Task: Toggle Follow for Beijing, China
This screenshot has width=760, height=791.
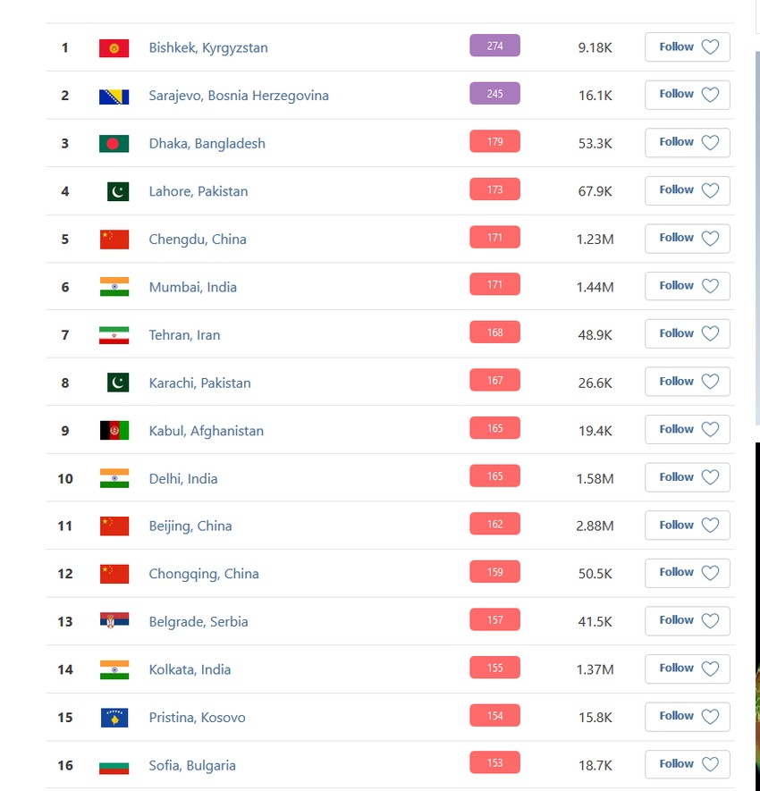Action: tap(687, 526)
